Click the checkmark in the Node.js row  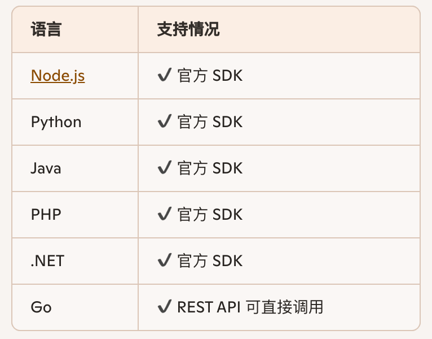[165, 76]
